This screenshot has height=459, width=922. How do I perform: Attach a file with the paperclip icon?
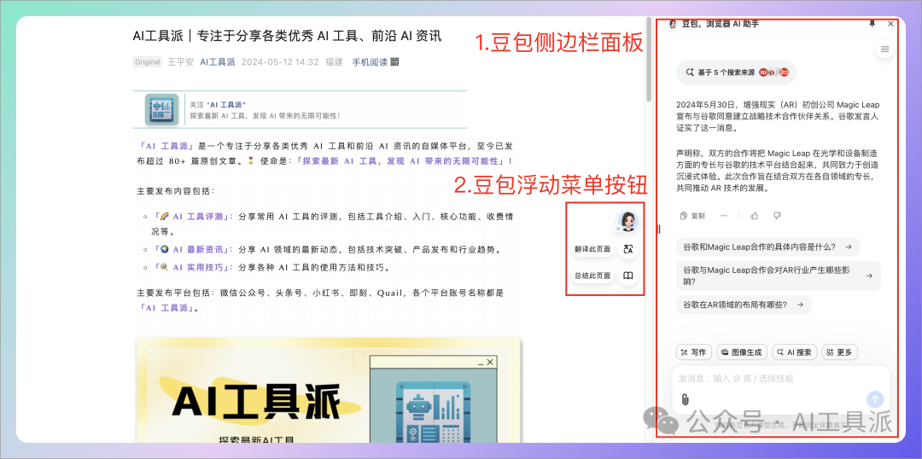click(x=685, y=399)
